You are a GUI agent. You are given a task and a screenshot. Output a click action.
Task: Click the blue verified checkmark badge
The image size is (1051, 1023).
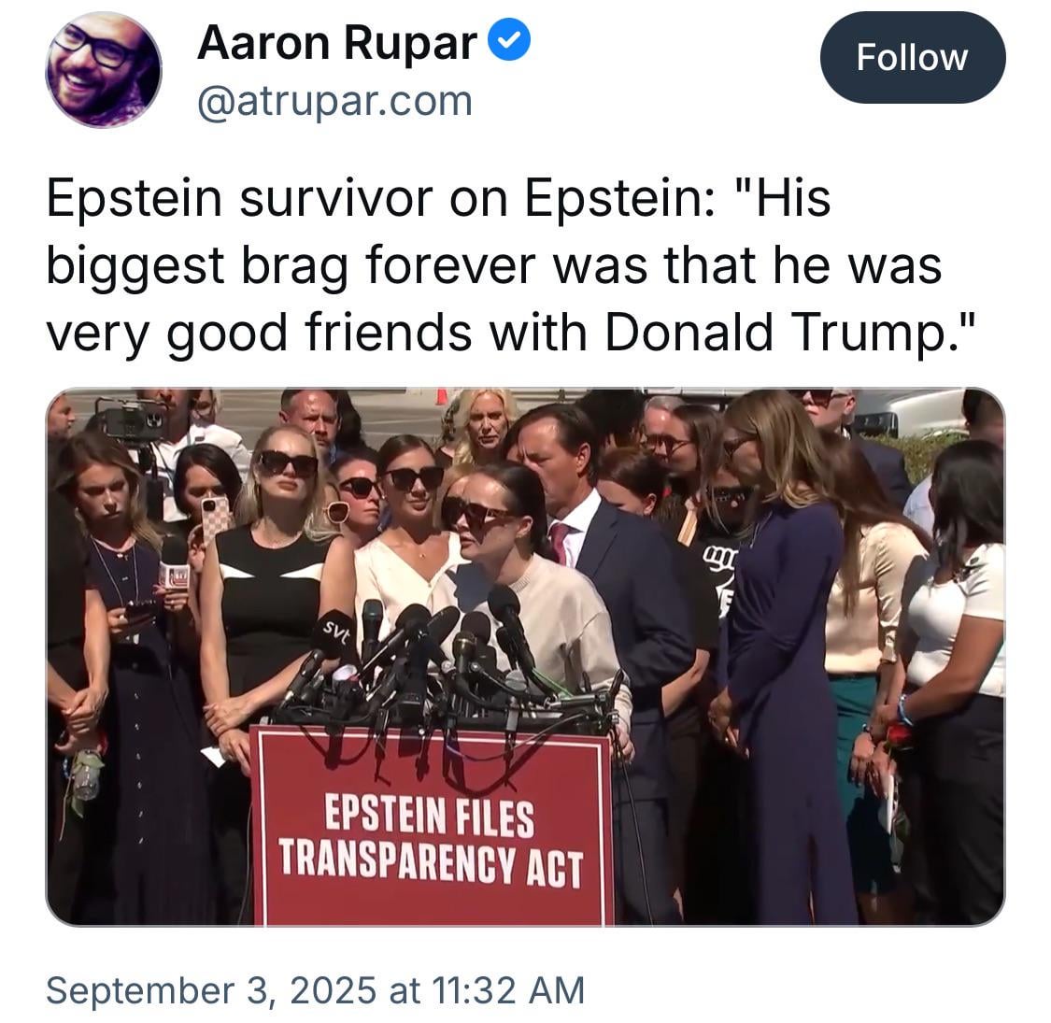(x=509, y=39)
